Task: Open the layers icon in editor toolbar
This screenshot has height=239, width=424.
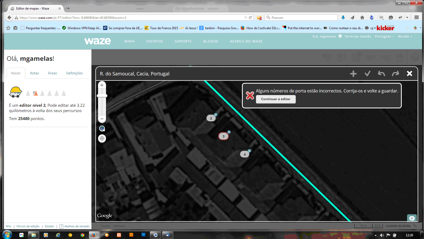Action: 415,57
